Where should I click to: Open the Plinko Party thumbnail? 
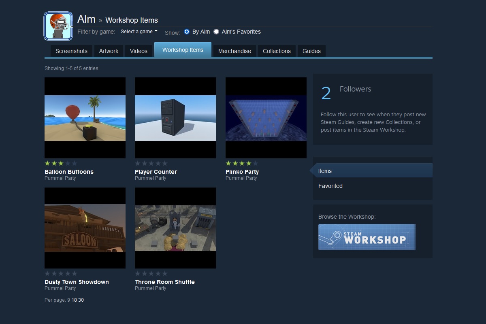click(266, 118)
